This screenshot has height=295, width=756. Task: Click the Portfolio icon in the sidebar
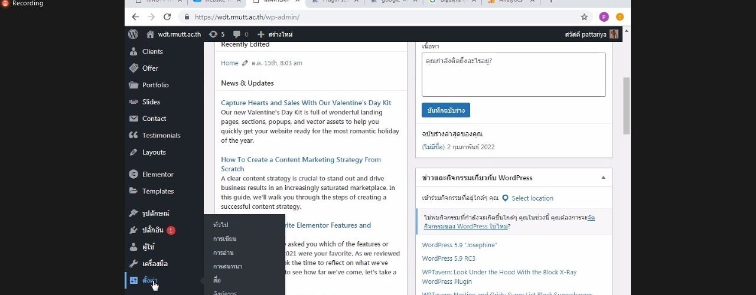[x=133, y=85]
